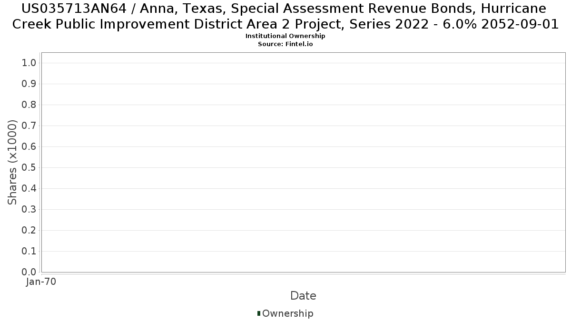This screenshot has height=321, width=571.
Task: Click the 0.8 y-axis tick label
Action: pos(30,105)
